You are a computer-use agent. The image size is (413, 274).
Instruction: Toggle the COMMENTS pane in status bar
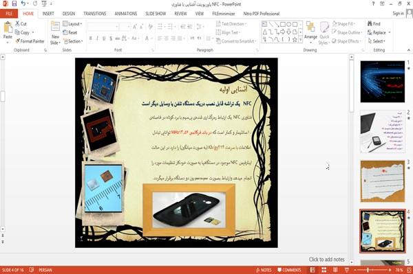point(289,270)
